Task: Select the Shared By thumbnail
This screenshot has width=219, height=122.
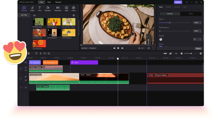Action: tap(69, 22)
